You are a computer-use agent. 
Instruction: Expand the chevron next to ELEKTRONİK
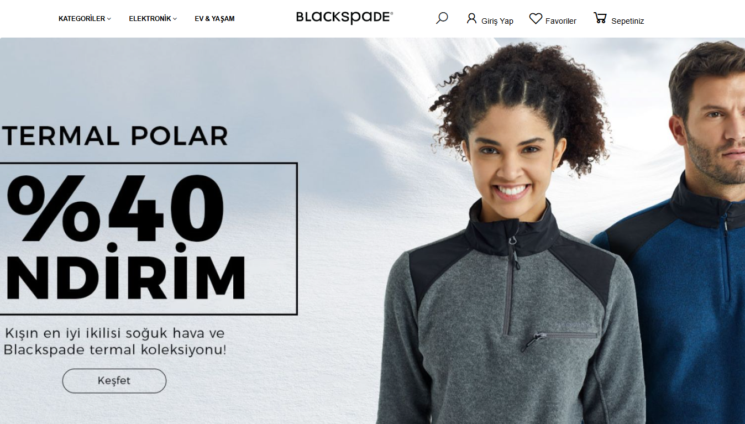tap(175, 19)
